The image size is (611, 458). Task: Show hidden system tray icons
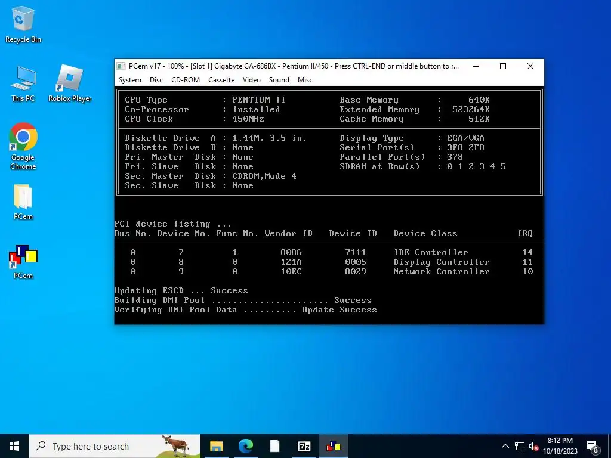pos(505,446)
